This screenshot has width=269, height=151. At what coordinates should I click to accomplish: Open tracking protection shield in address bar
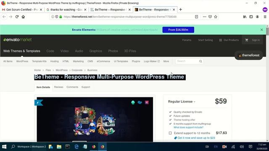tap(57, 17)
